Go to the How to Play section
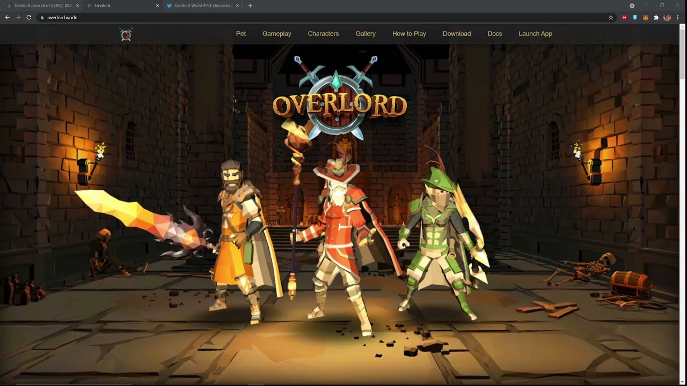Image resolution: width=687 pixels, height=386 pixels. [409, 34]
